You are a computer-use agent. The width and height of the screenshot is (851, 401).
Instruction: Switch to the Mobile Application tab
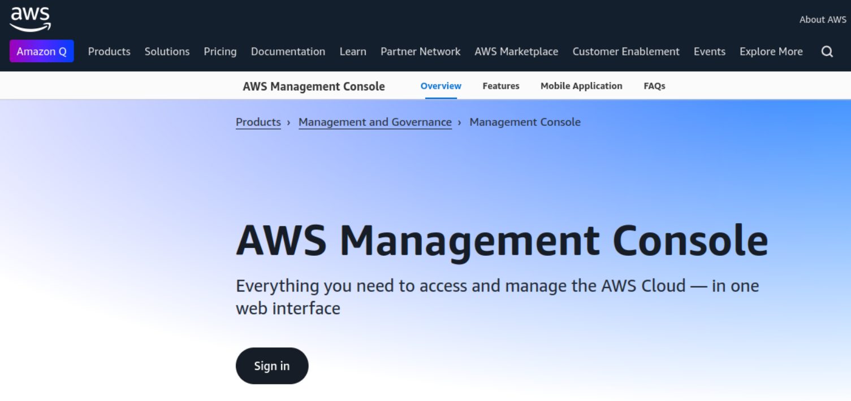(x=581, y=86)
